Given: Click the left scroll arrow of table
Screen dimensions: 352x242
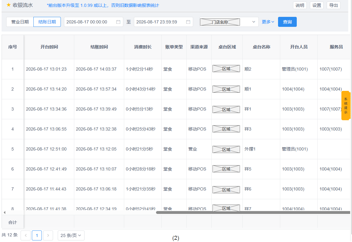Looking at the screenshot, I should [x=4, y=212].
